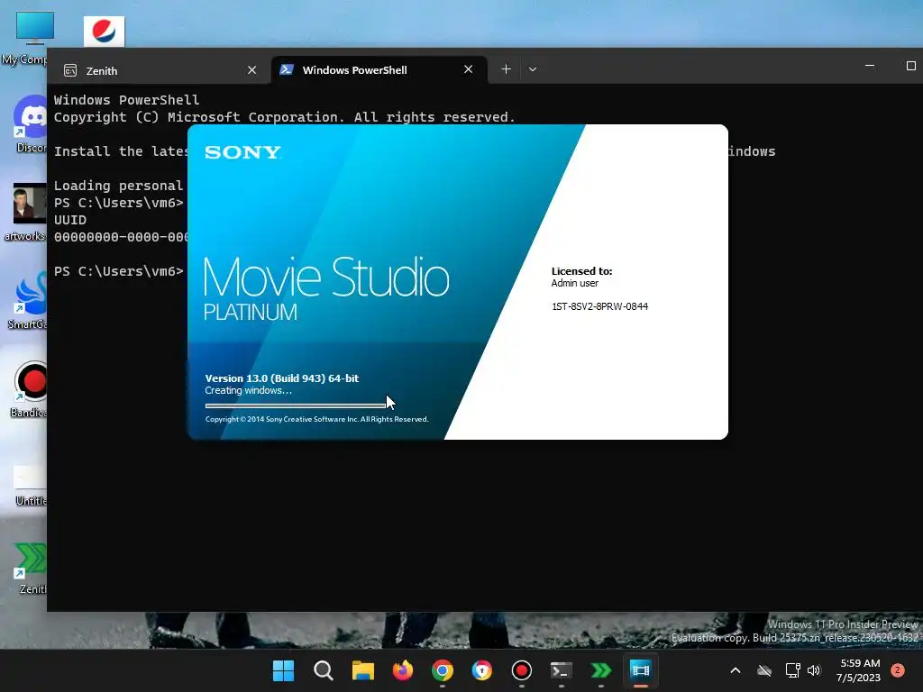Expand the terminal profile dropdown
This screenshot has width=923, height=692.
point(532,69)
